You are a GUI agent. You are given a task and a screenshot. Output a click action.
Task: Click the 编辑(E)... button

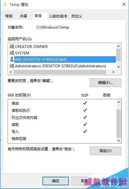(x=105, y=83)
